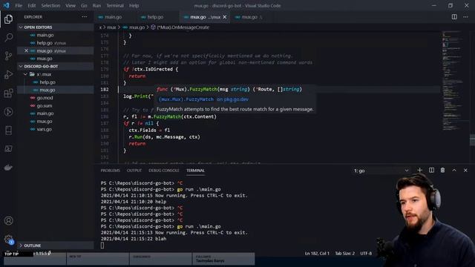Select help.go x\mux in Open Editors
This screenshot has height=267, width=475.
tap(56, 43)
